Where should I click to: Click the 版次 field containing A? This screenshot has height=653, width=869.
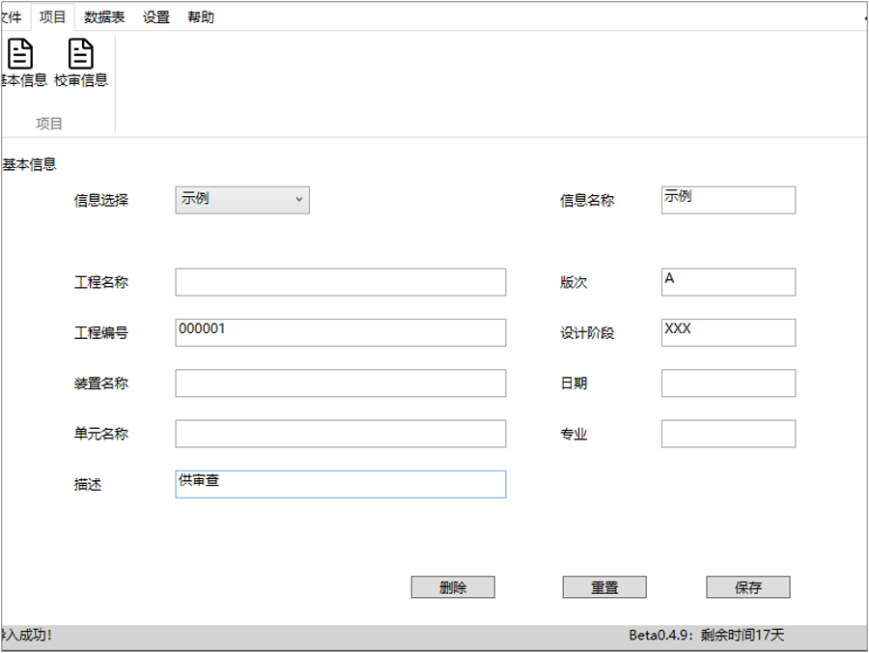tap(727, 281)
